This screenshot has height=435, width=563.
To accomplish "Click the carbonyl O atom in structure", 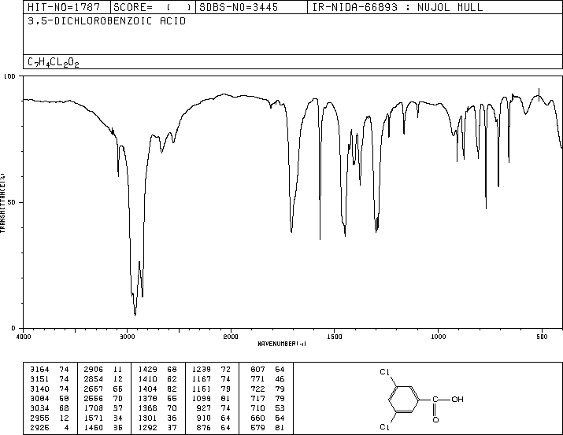I will pos(435,419).
